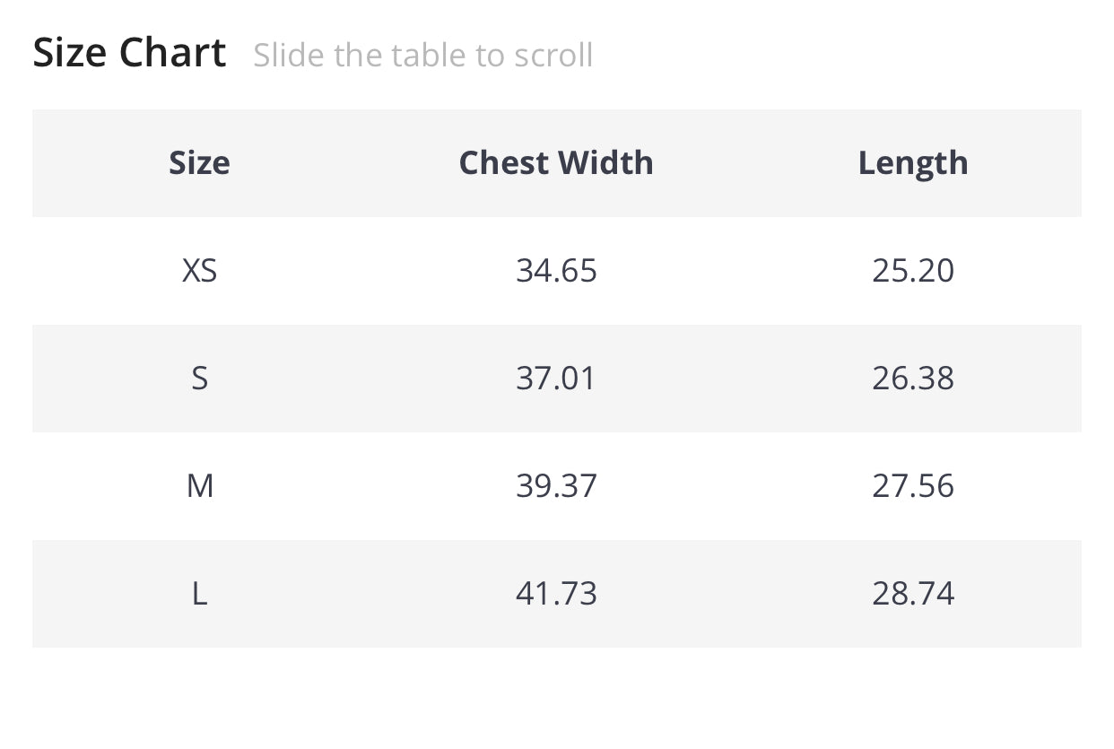This screenshot has height=749, width=1114.
Task: Click the 25.20 length value
Action: [x=913, y=271]
